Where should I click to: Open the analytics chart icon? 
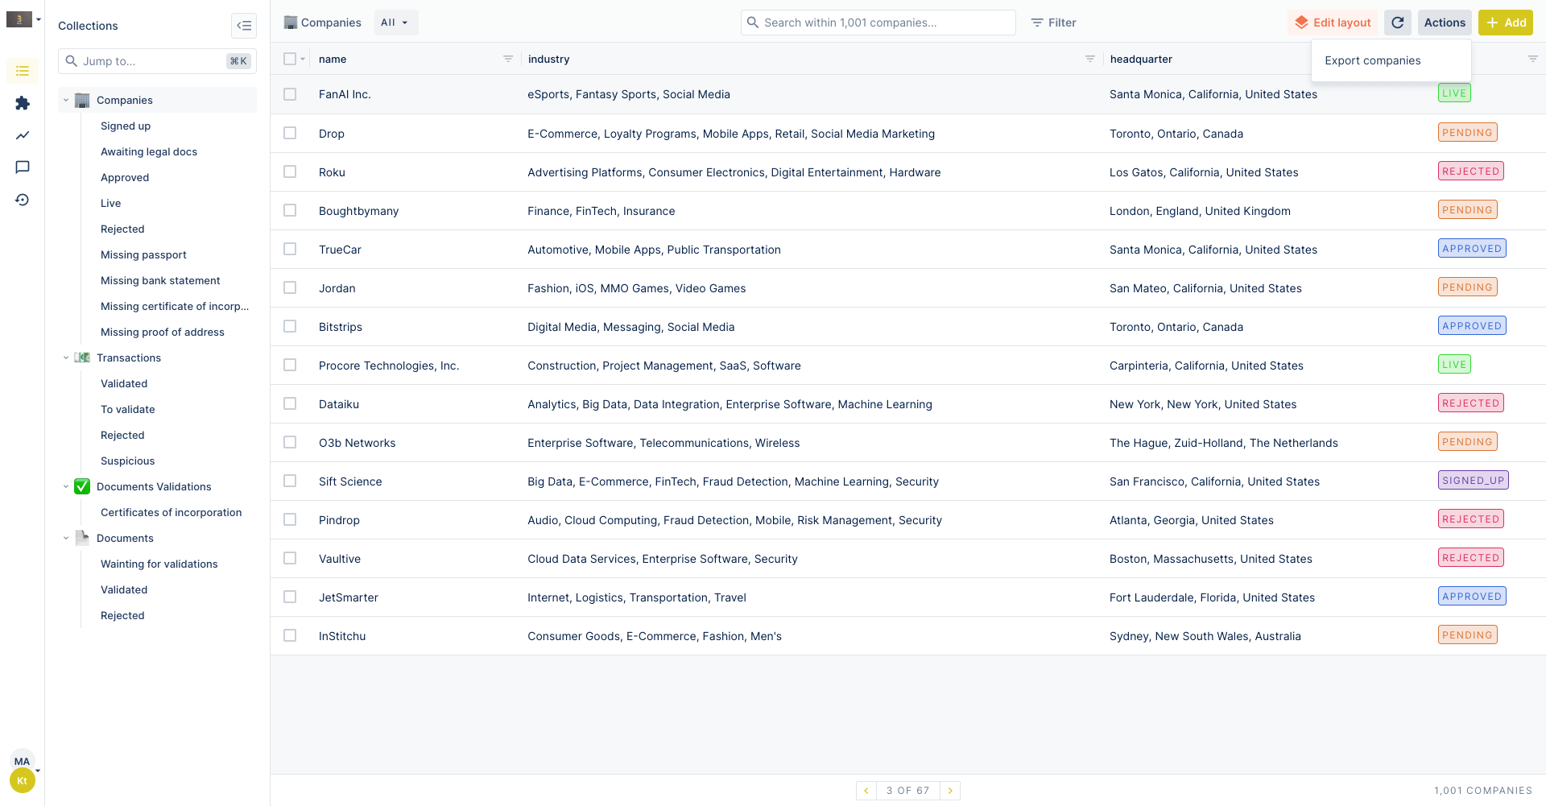(x=23, y=135)
